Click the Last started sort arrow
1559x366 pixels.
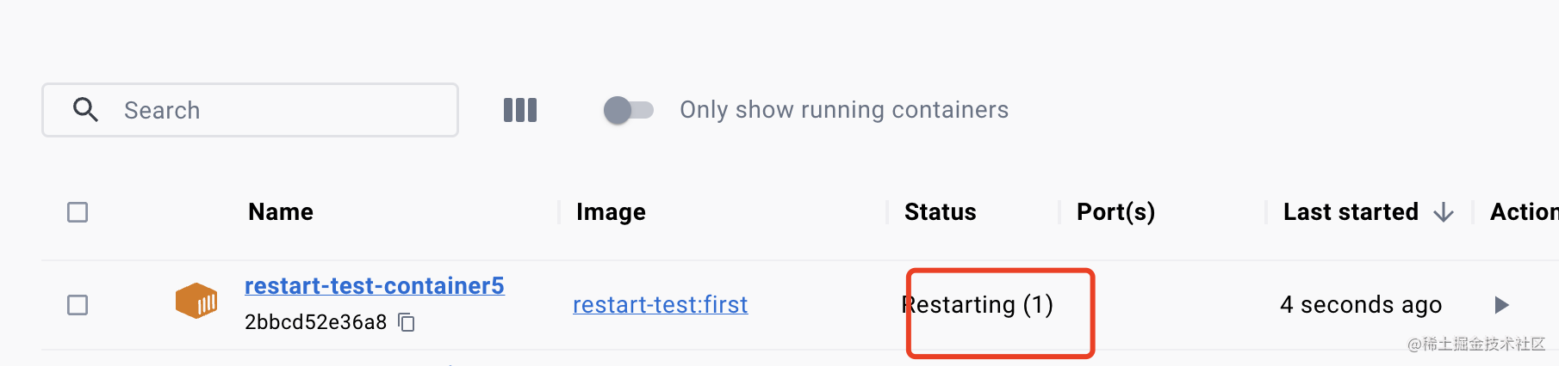tap(1444, 212)
